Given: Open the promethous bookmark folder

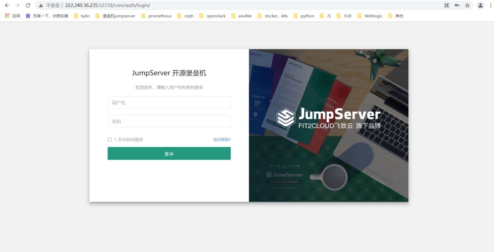Looking at the screenshot, I should coord(156,16).
